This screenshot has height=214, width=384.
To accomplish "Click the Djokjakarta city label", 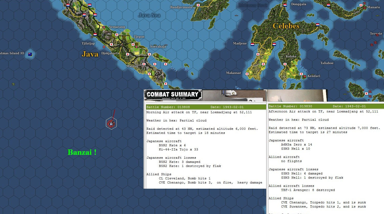I will click(x=110, y=53).
